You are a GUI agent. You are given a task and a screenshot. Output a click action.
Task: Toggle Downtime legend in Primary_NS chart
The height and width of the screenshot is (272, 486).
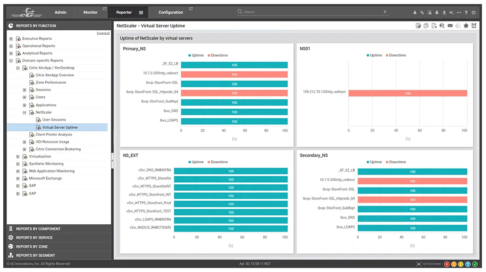pos(217,55)
